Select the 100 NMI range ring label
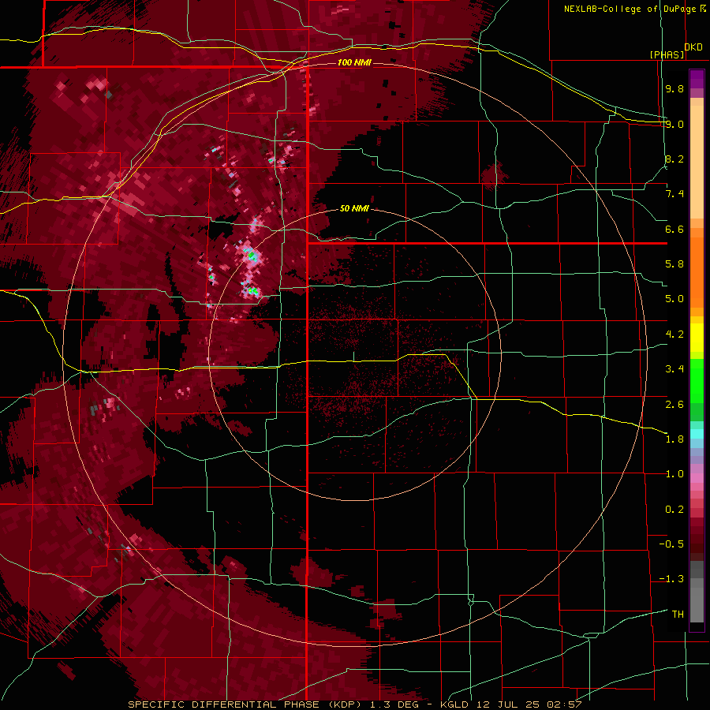This screenshot has height=710, width=710. 354,62
